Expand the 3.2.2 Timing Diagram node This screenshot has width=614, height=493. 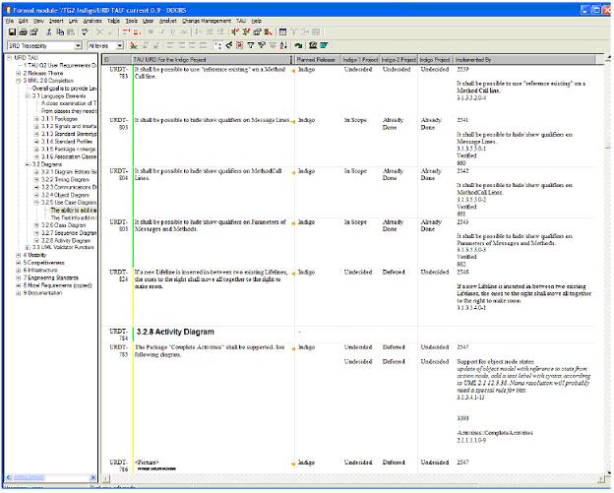pyautogui.click(x=36, y=180)
